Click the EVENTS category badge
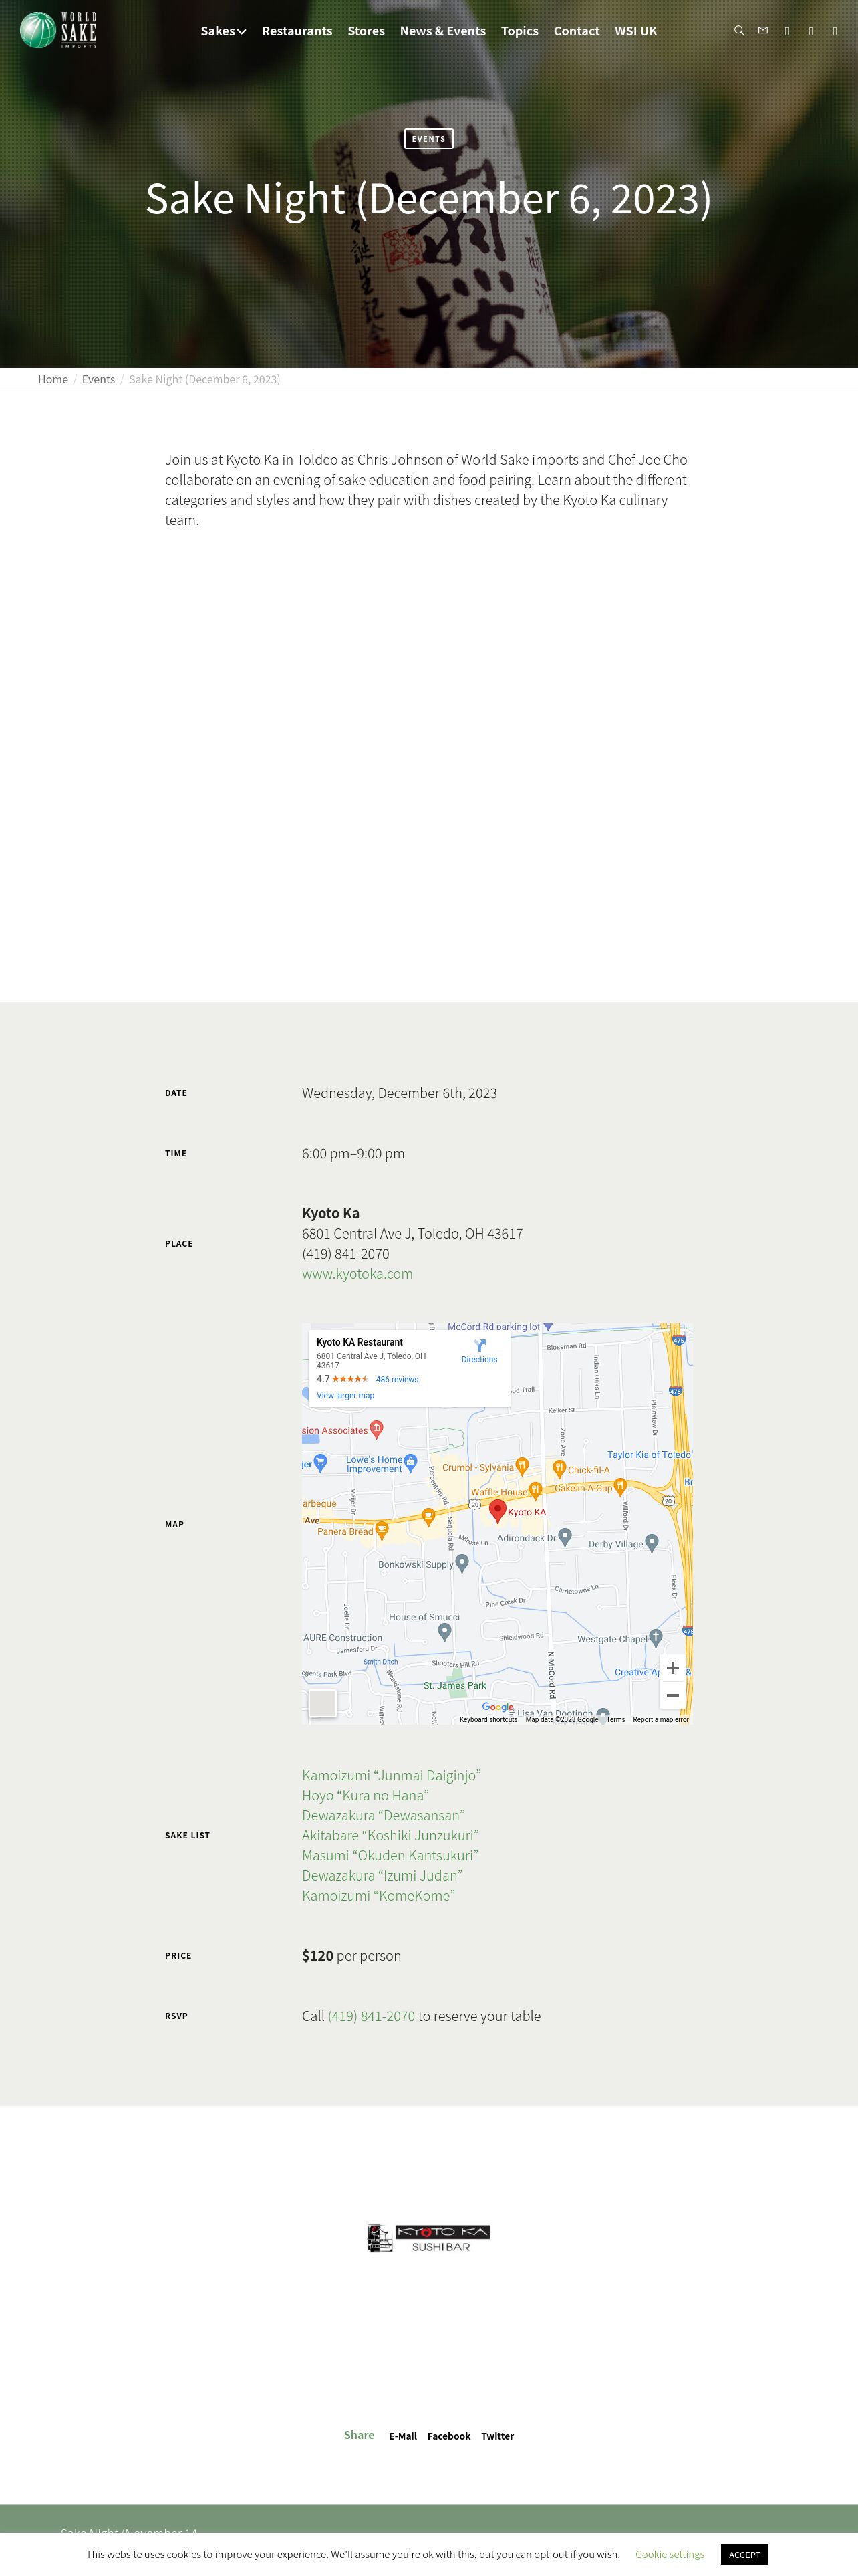 coord(428,139)
